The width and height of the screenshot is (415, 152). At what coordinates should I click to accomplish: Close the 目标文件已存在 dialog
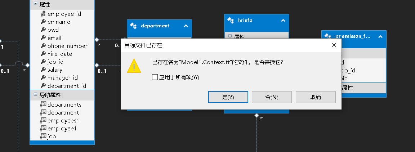pyautogui.click(x=334, y=45)
